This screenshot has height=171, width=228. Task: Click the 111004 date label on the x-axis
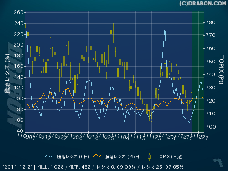(x=73, y=136)
